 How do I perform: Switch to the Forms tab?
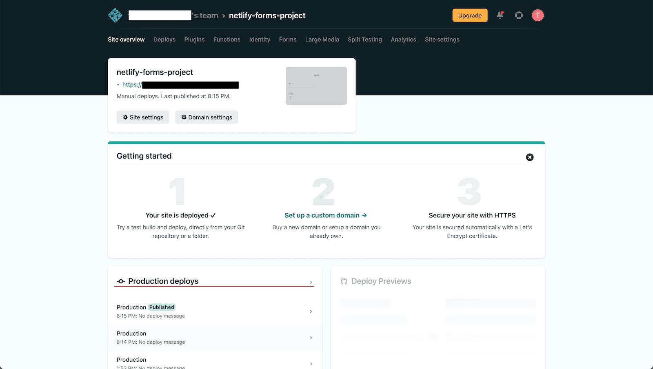tap(288, 40)
